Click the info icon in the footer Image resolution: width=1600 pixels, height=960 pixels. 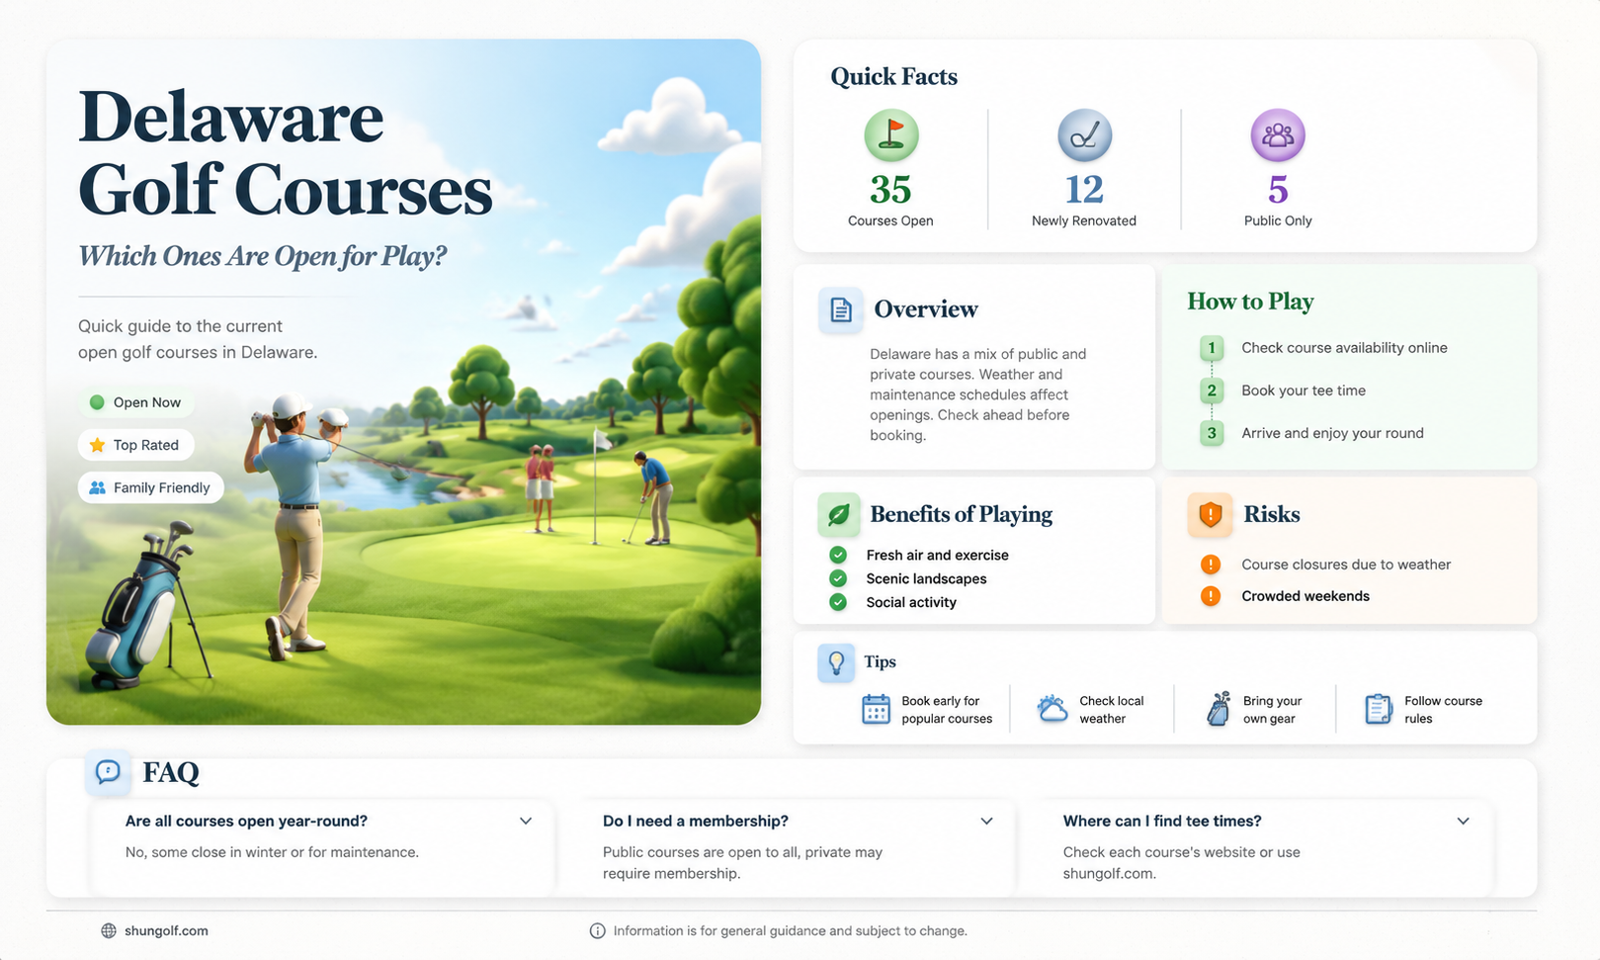(x=597, y=930)
